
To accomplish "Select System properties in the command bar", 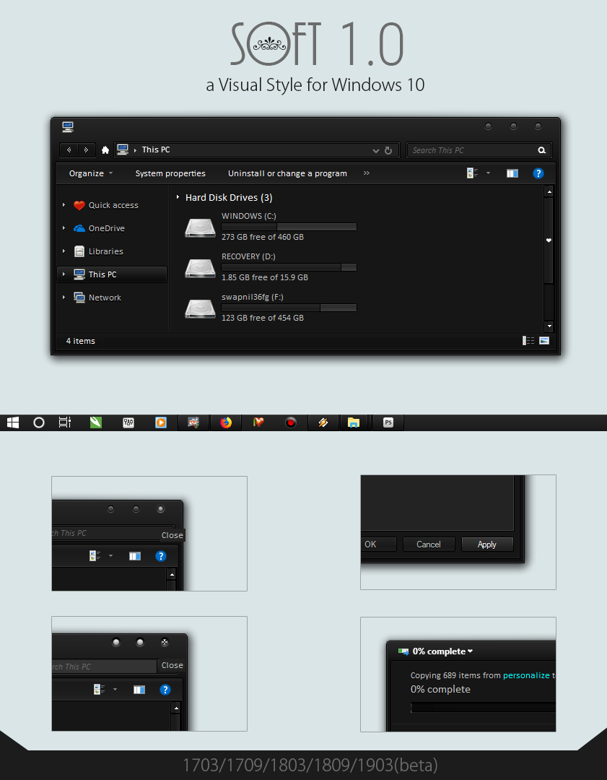I will point(170,173).
